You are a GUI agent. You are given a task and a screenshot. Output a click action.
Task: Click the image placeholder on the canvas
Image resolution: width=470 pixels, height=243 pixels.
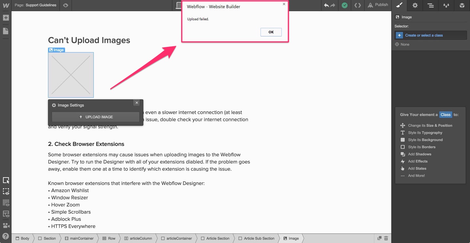[71, 75]
